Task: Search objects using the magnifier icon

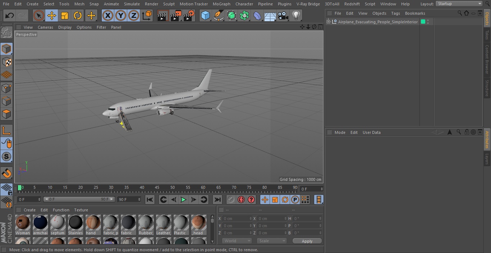Action: [x=460, y=13]
